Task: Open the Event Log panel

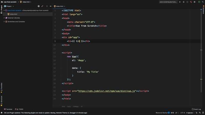Action: (196, 109)
